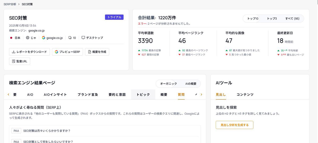
Task: Switch to オーガニック results view
Action: tap(169, 84)
